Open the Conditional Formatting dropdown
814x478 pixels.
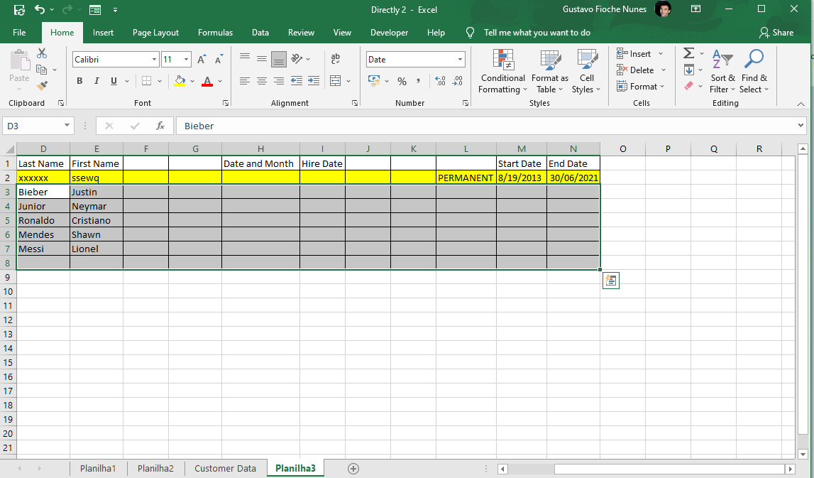[x=502, y=72]
